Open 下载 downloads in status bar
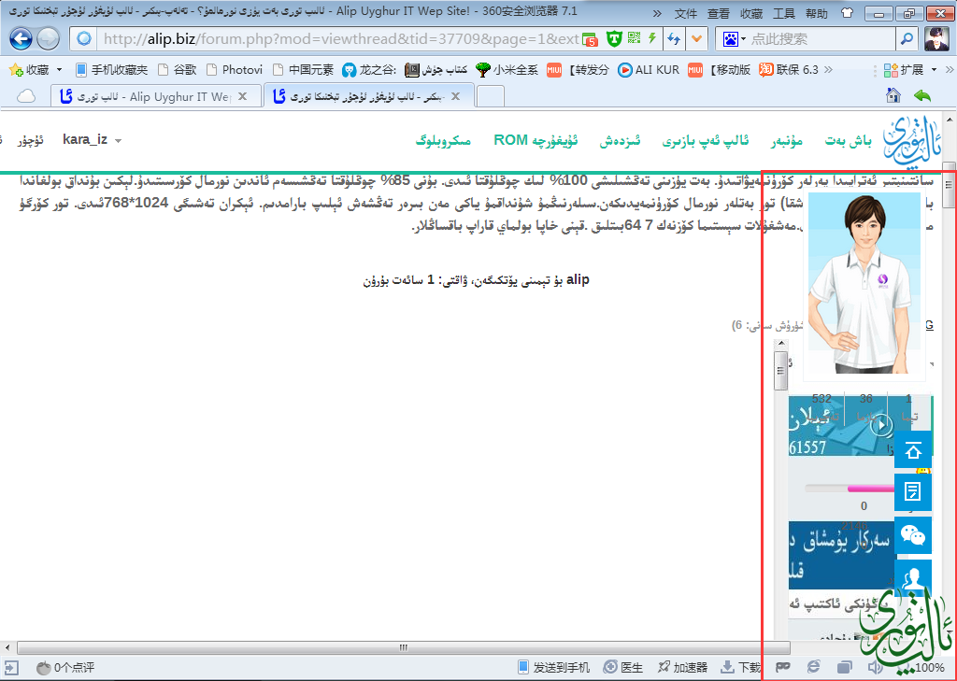 coord(741,667)
